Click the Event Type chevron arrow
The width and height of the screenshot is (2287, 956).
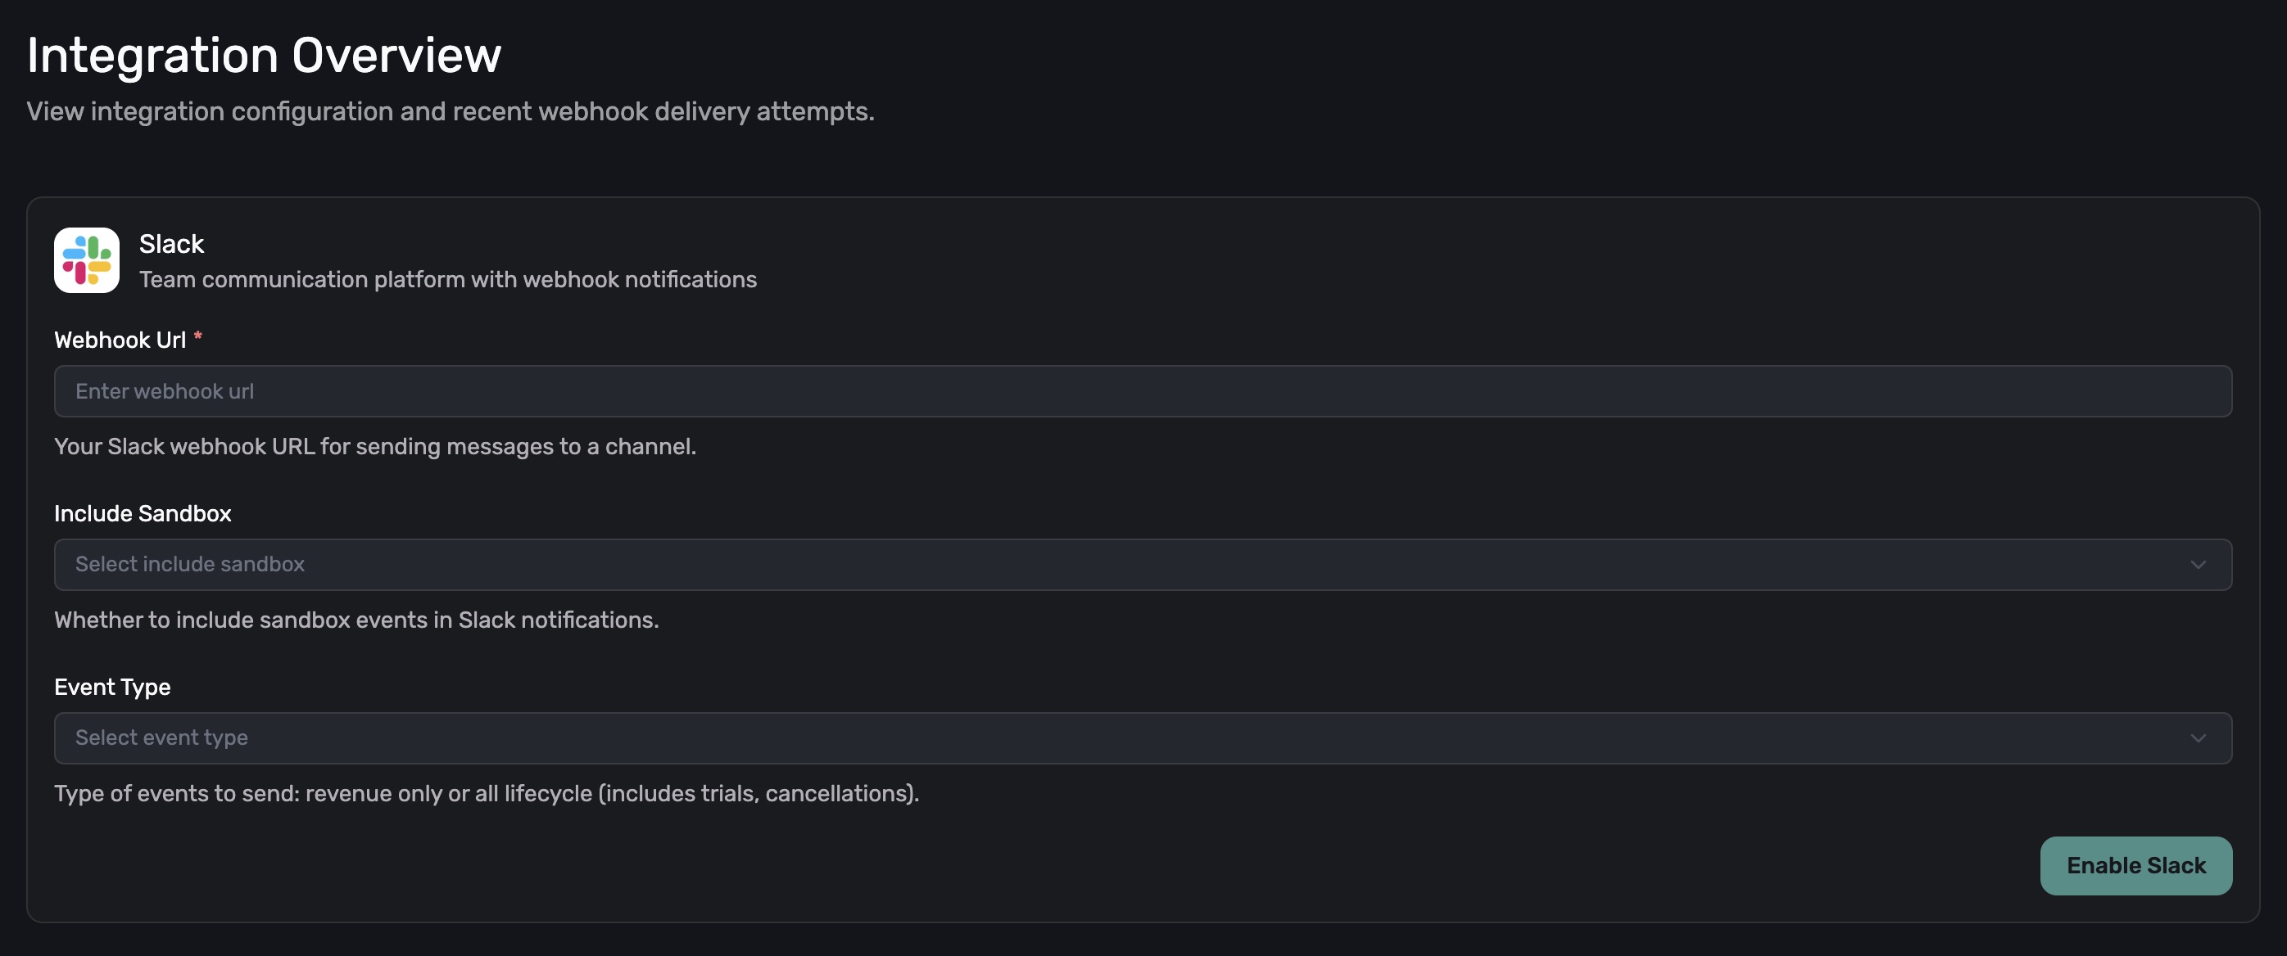2198,737
